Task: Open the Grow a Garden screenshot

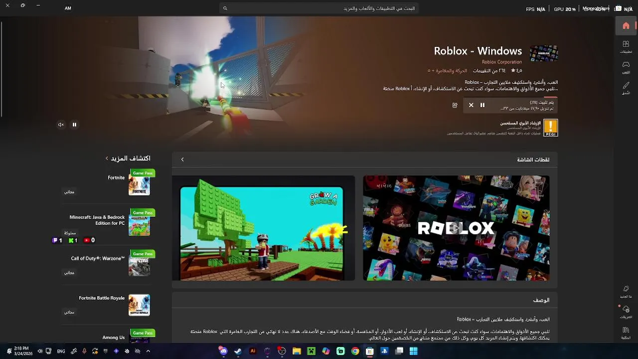Action: pos(264,228)
